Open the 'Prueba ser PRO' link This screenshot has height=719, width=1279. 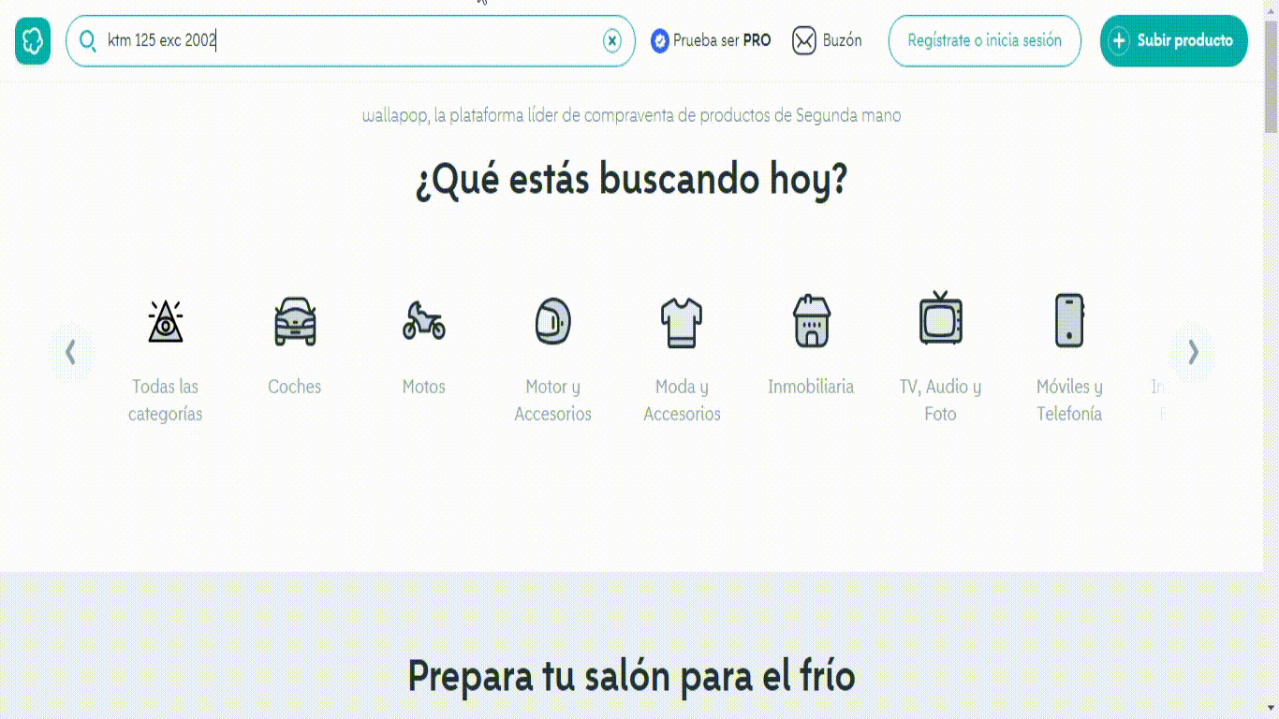pyautogui.click(x=722, y=41)
